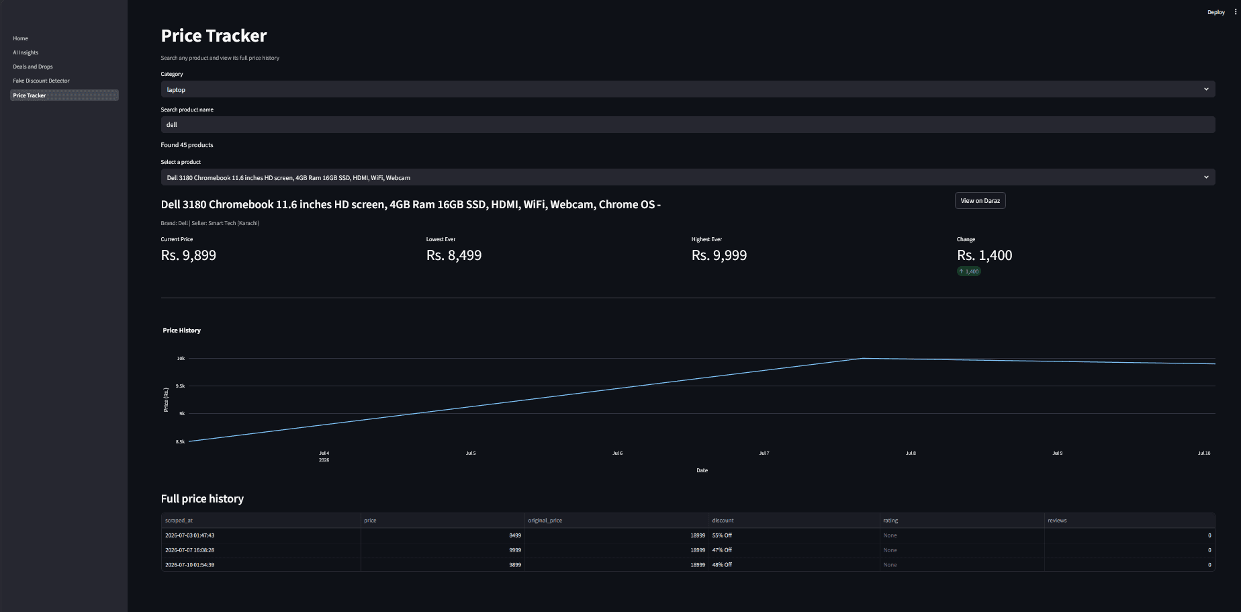Click price cell 9899
The height and width of the screenshot is (612, 1241).
click(443, 565)
